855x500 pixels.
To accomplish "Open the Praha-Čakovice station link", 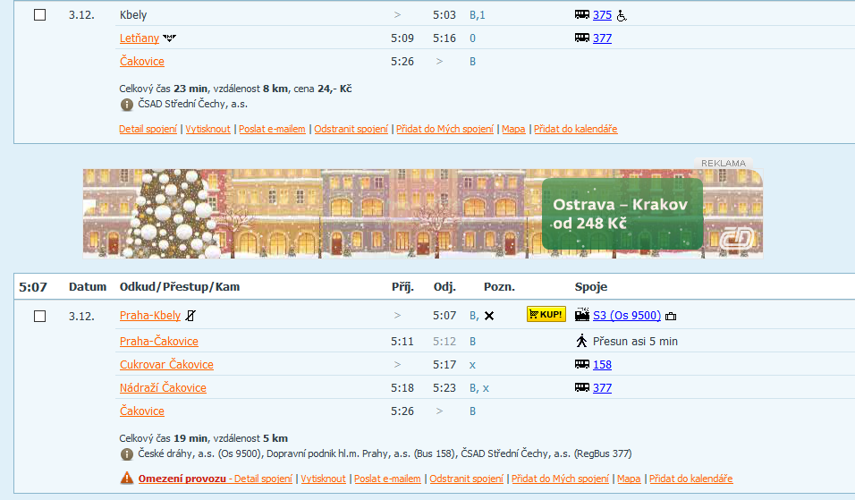I will [x=159, y=342].
